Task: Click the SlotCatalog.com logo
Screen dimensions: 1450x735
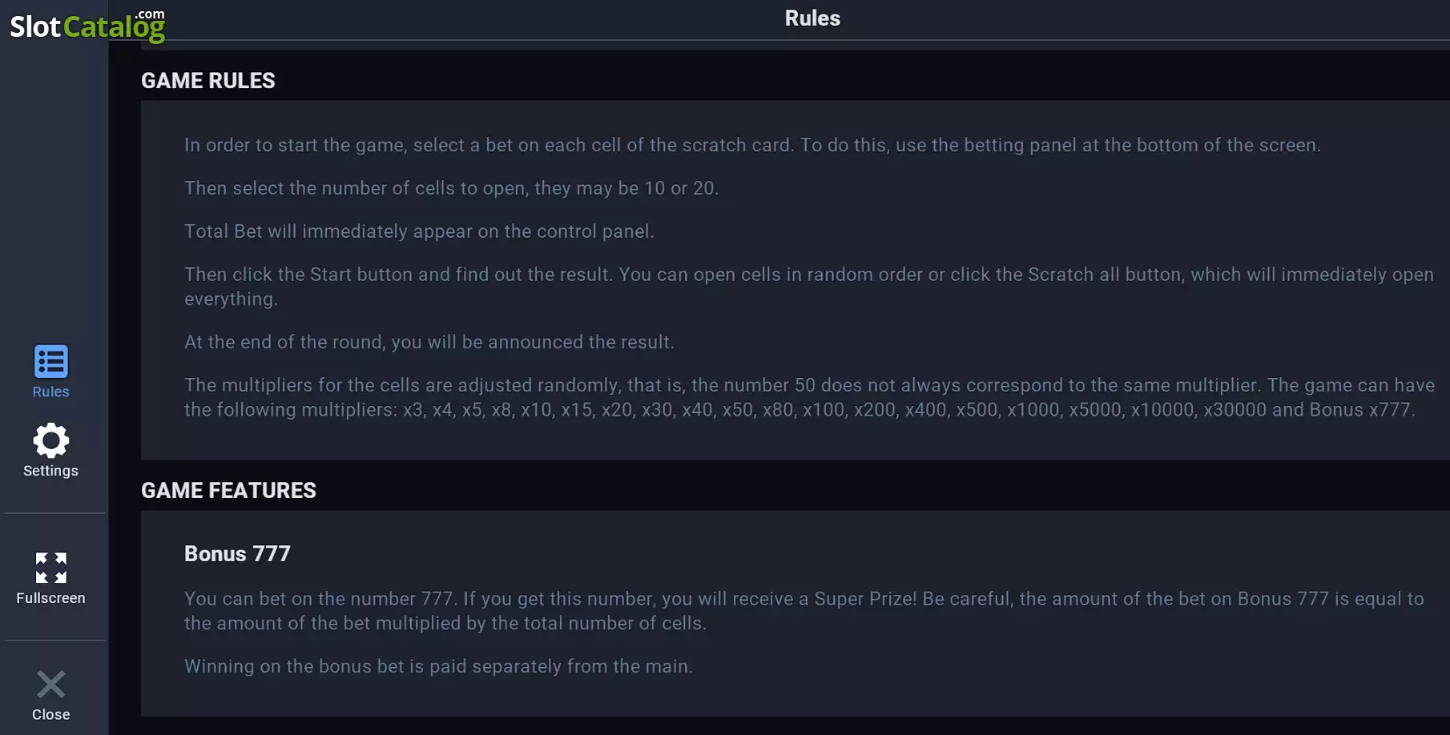Action: [x=87, y=25]
